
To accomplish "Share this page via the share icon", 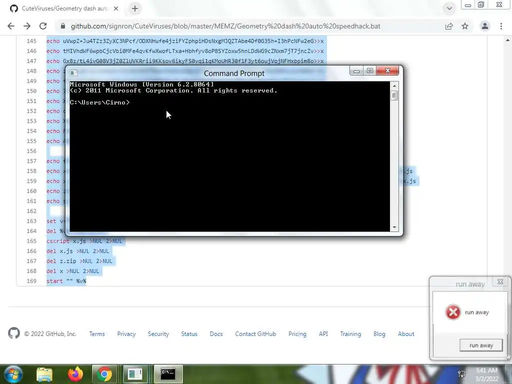I will point(449,26).
